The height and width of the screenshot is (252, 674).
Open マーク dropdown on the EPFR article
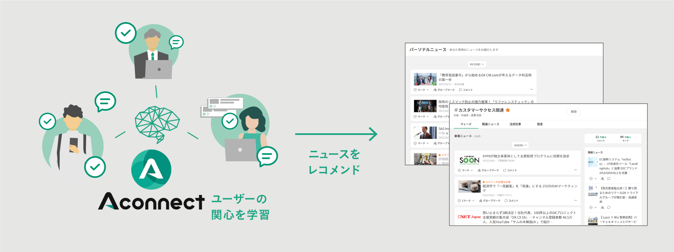click(465, 170)
